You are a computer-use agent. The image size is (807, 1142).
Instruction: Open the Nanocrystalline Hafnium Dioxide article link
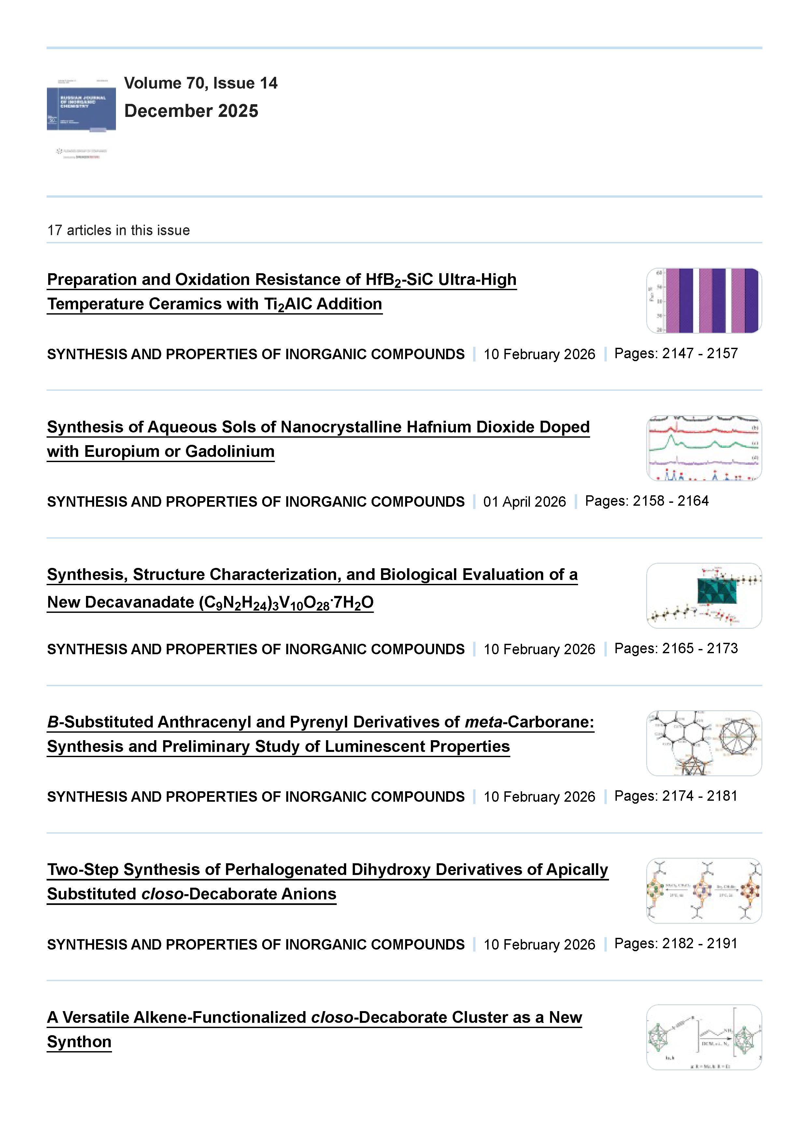click(x=318, y=427)
